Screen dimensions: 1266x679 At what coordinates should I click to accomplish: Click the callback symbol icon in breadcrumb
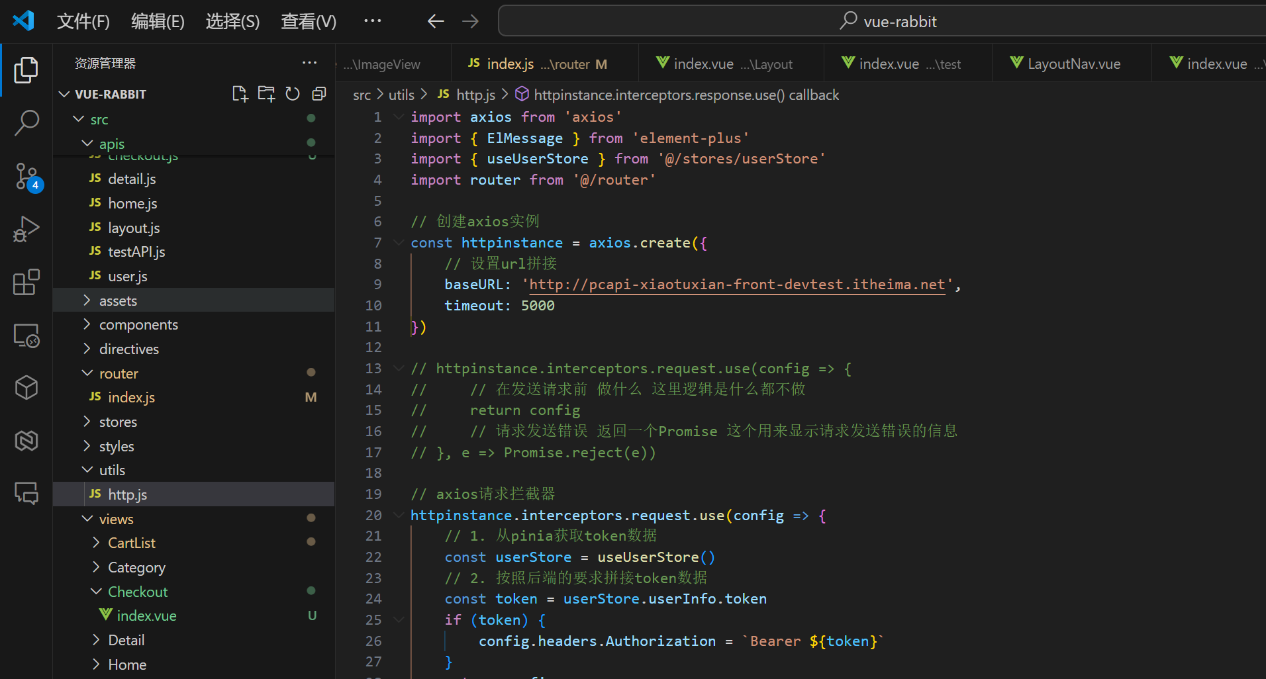pyautogui.click(x=522, y=95)
